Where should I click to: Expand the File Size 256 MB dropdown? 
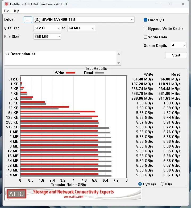click(59, 37)
